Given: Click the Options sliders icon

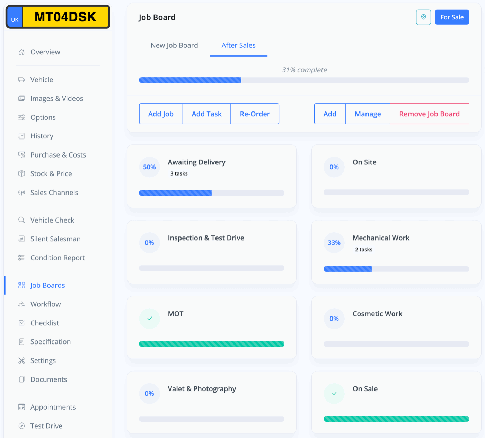Looking at the screenshot, I should [x=21, y=117].
